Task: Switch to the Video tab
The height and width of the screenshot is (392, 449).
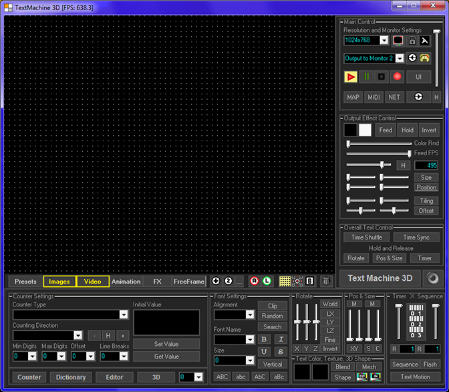Action: [x=92, y=282]
